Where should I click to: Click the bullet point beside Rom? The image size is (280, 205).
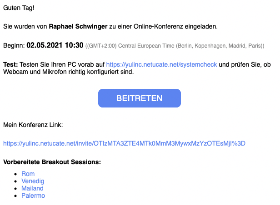pos(17,174)
